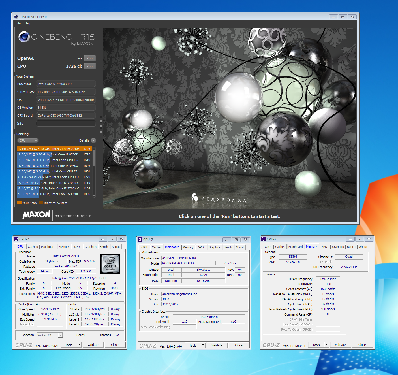
Task: Open About tab in right CPU-Z window
Action: click(x=363, y=247)
